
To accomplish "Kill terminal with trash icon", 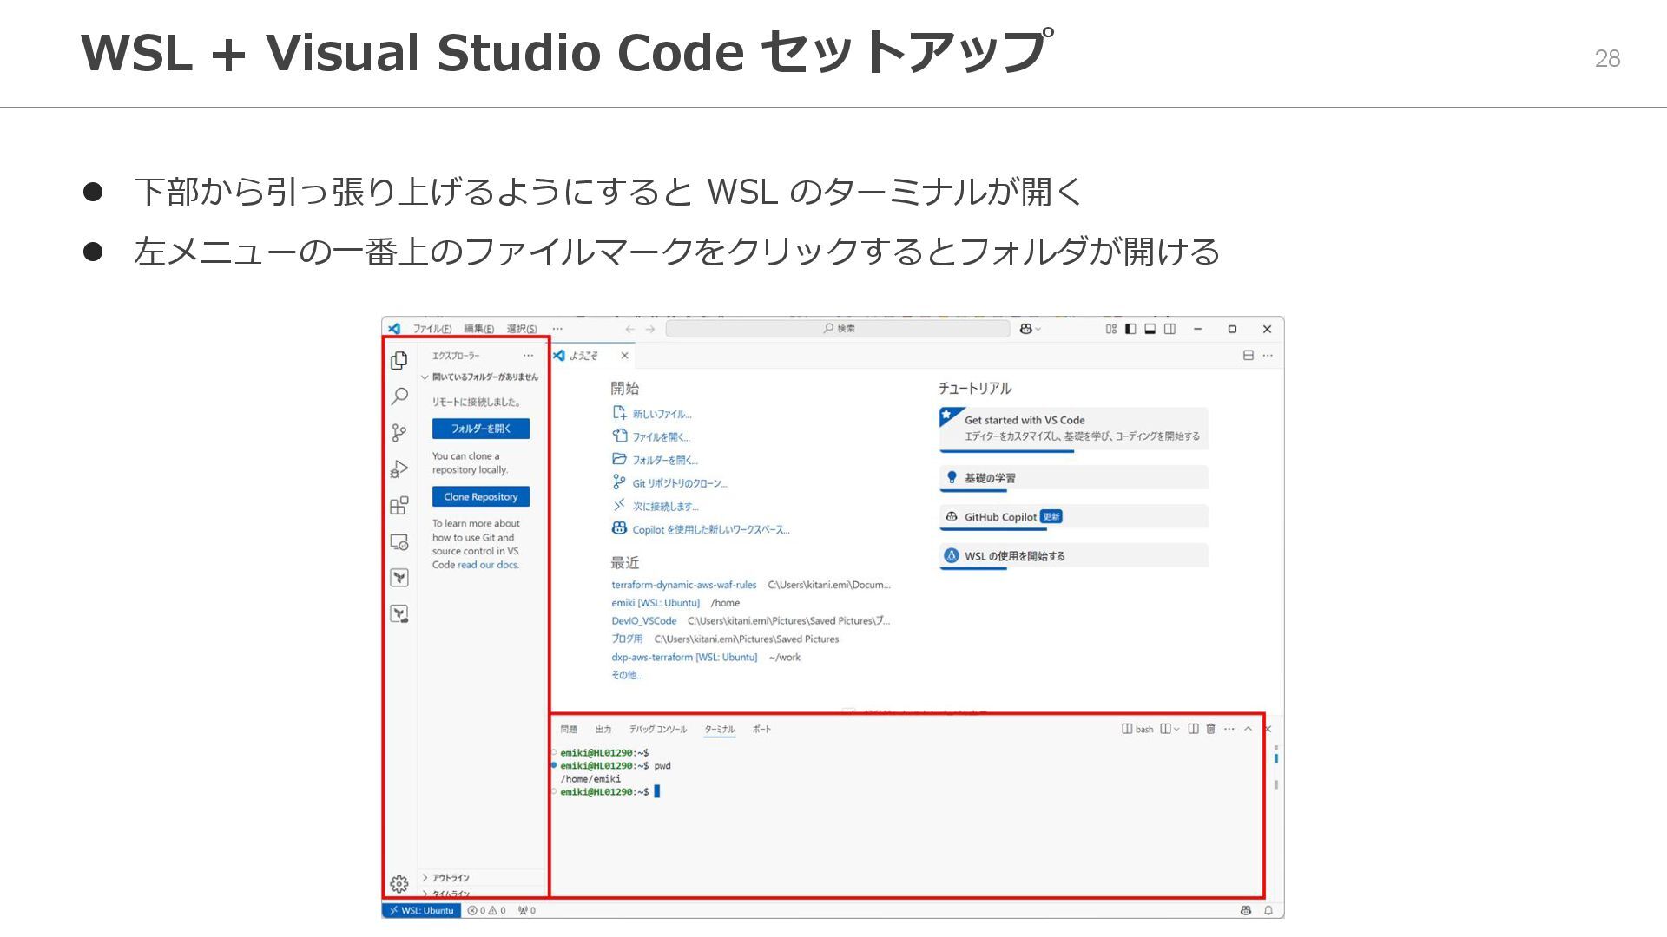I will (x=1211, y=729).
